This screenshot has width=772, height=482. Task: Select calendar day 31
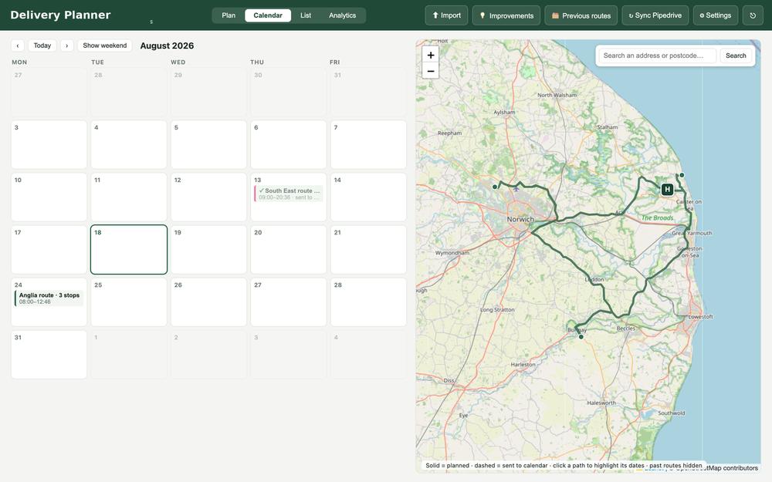[49, 355]
